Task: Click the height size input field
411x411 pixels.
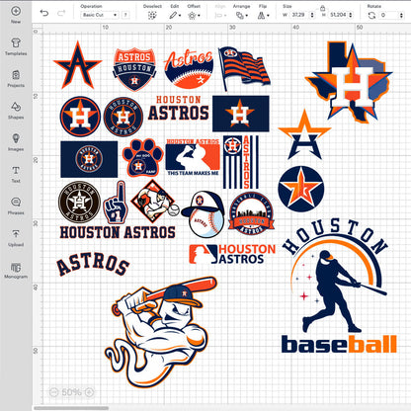Action: (x=338, y=15)
